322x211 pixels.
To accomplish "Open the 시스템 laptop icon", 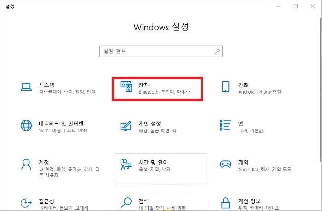I will pyautogui.click(x=26, y=87).
